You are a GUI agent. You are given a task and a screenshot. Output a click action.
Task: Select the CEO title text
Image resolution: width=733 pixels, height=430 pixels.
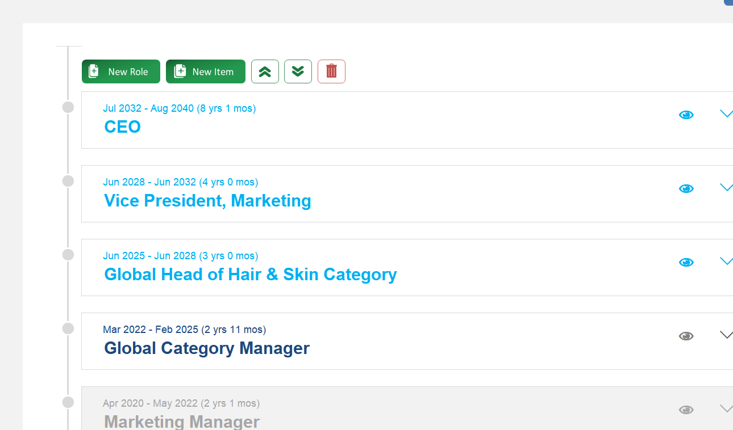tap(122, 127)
